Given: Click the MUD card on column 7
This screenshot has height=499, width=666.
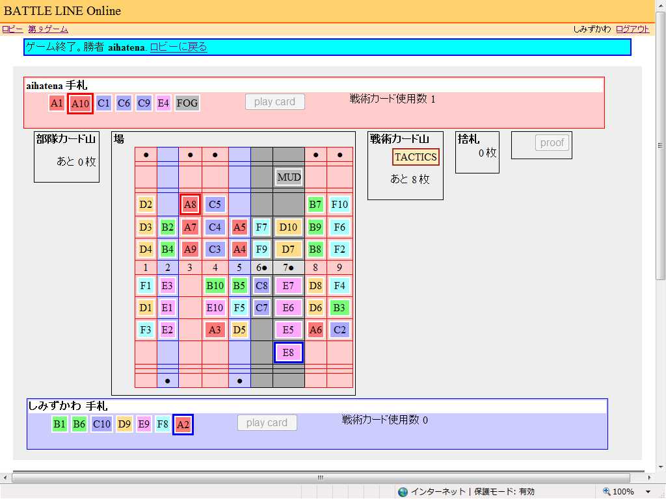Looking at the screenshot, I should pyautogui.click(x=289, y=177).
